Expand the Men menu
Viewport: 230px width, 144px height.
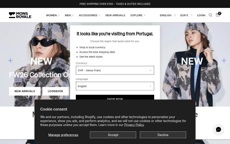click(69, 15)
